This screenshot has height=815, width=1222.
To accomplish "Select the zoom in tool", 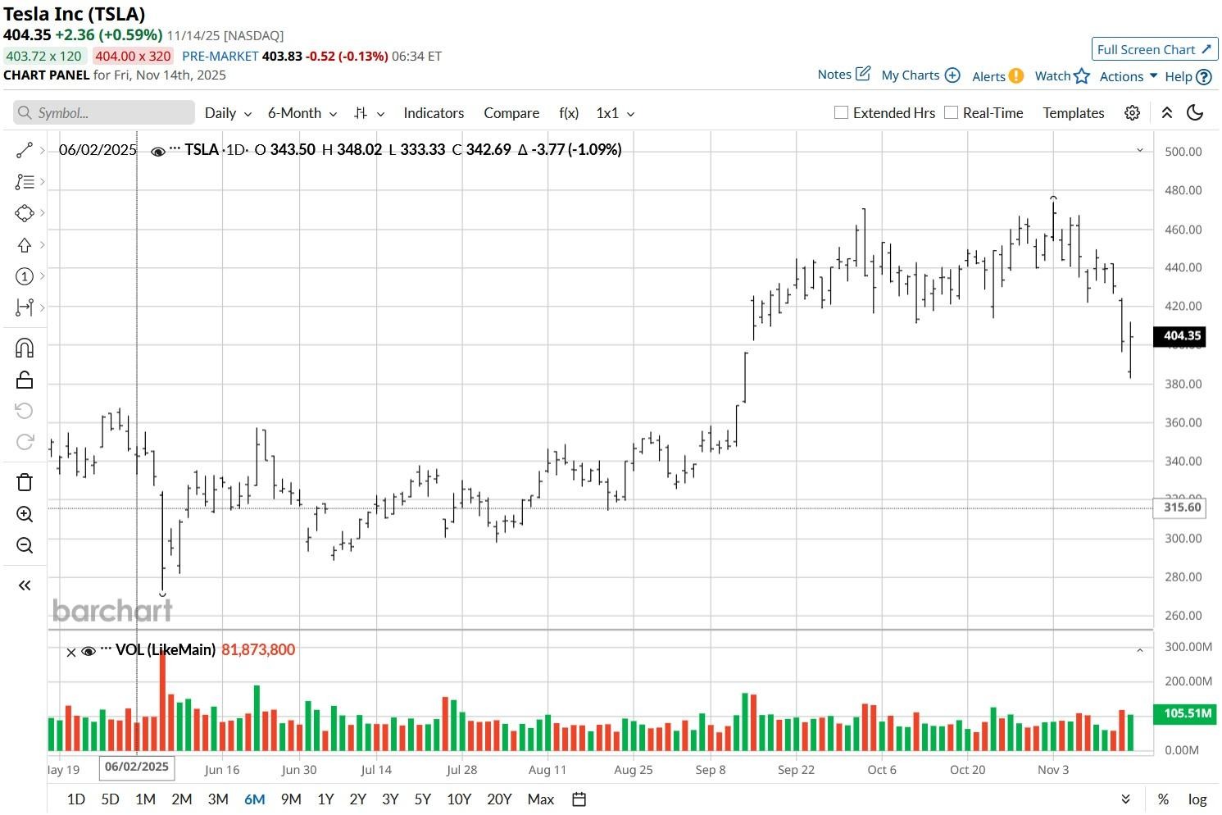I will [x=25, y=514].
